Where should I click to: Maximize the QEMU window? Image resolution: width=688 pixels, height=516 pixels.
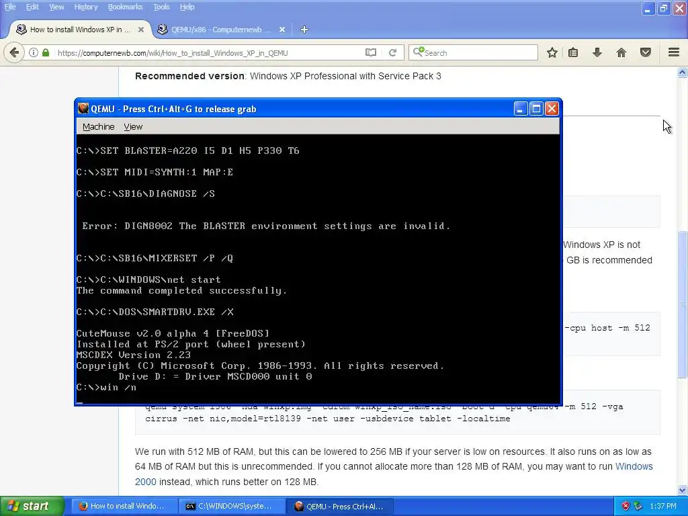(x=536, y=108)
